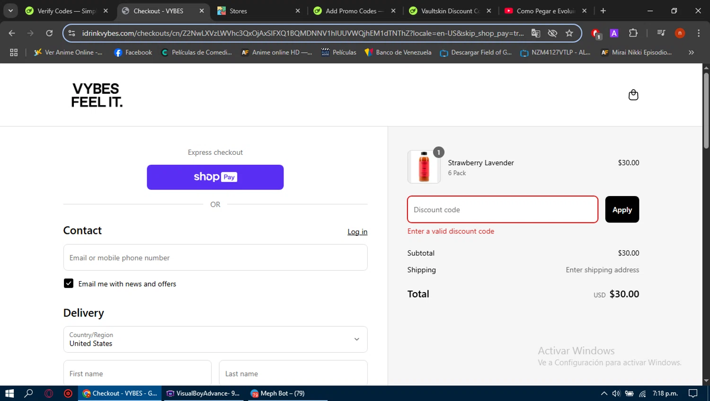The width and height of the screenshot is (710, 401).
Task: Click the Log in link
Action: tap(357, 232)
